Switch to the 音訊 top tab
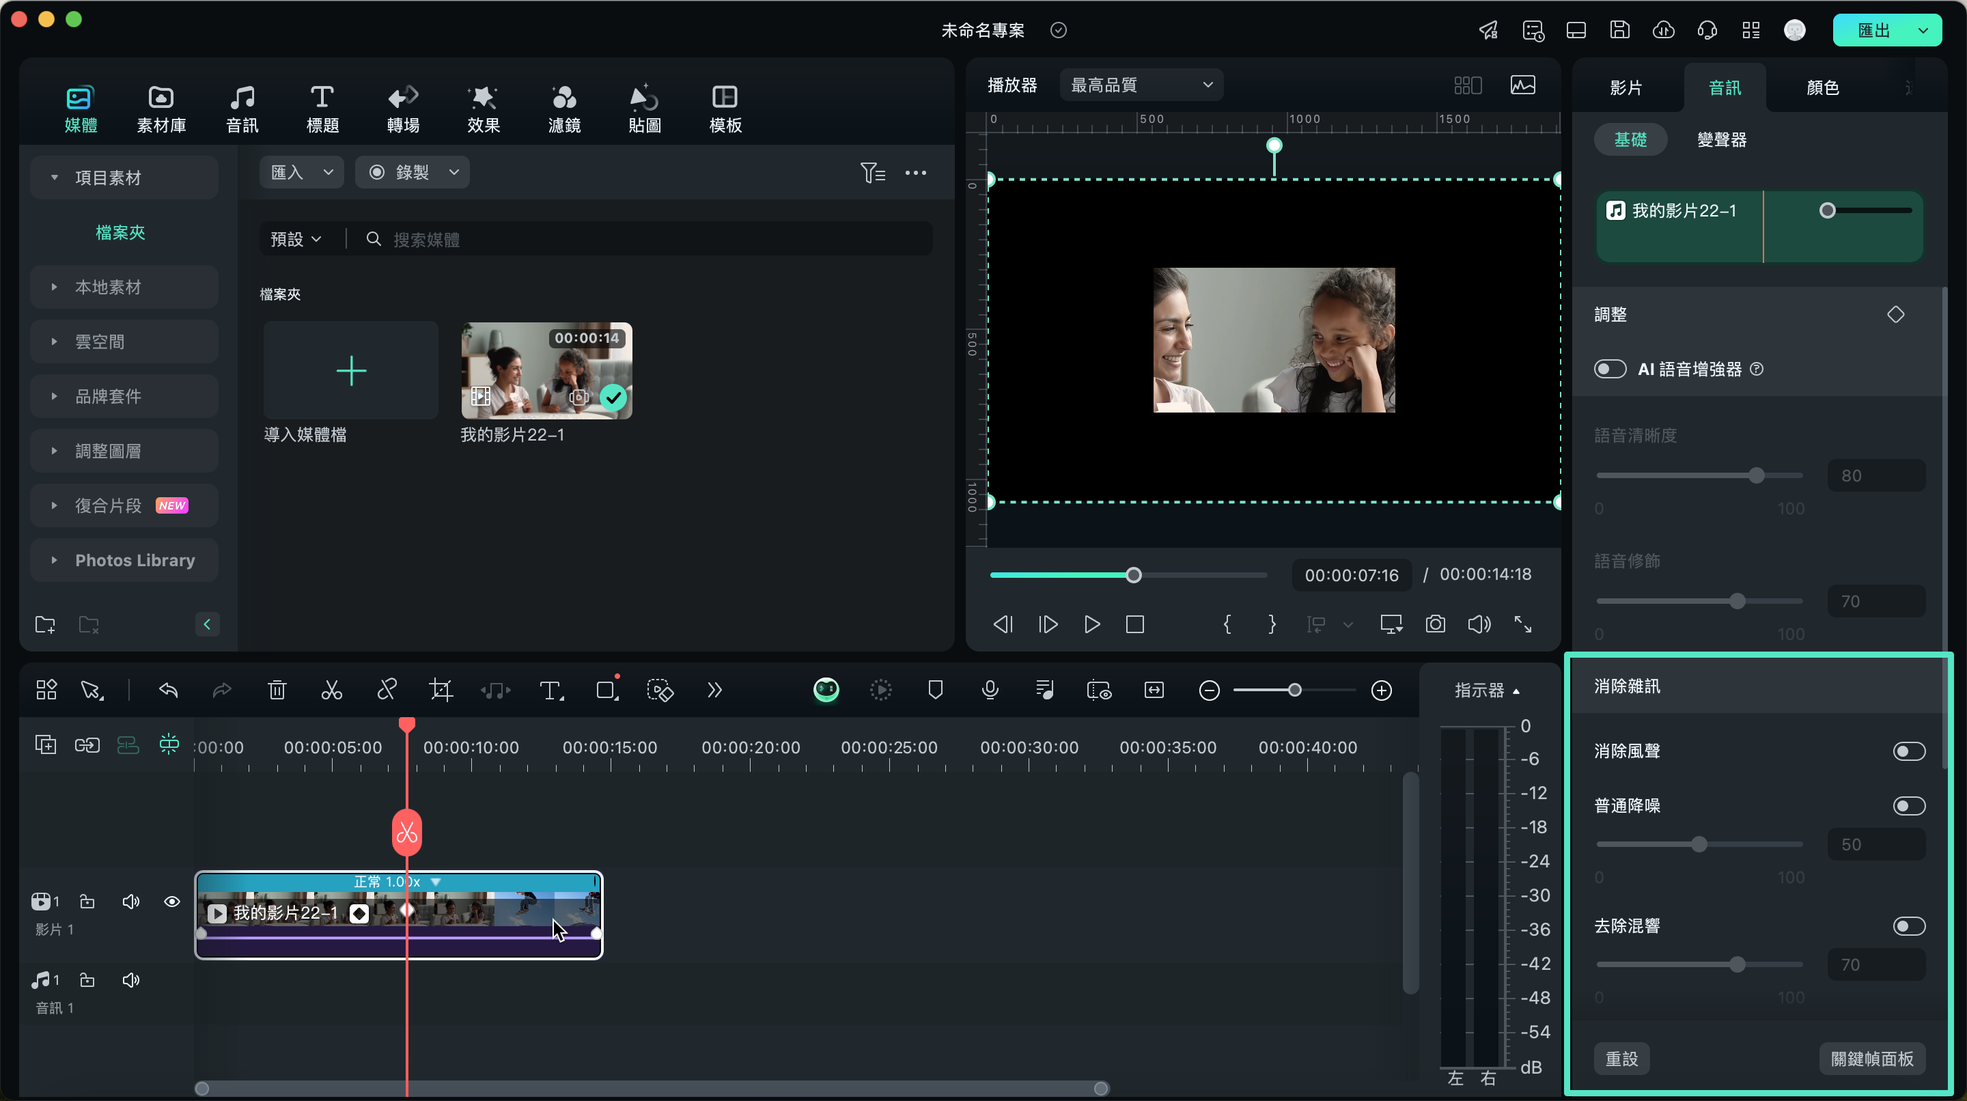1967x1101 pixels. click(x=242, y=109)
